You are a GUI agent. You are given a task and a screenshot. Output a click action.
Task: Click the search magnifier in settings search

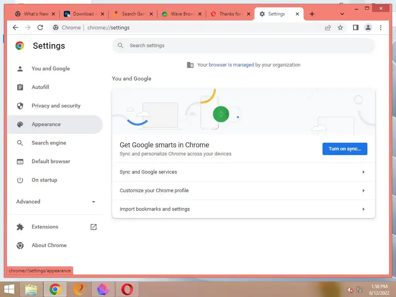point(121,46)
